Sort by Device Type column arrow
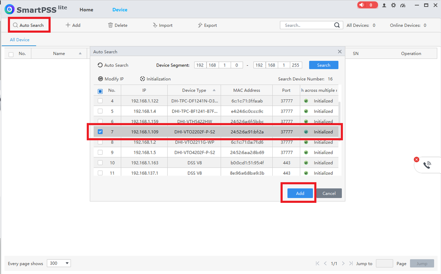This screenshot has height=274, width=441. pyautogui.click(x=214, y=90)
